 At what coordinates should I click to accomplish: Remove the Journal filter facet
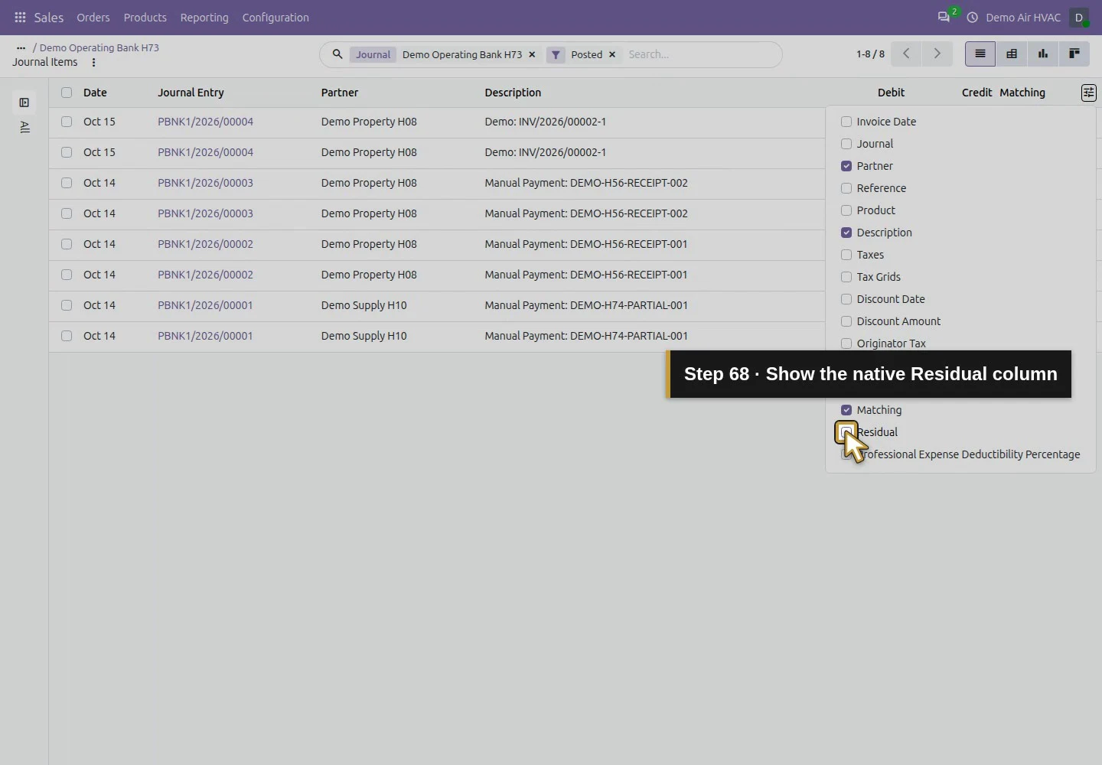coord(532,55)
